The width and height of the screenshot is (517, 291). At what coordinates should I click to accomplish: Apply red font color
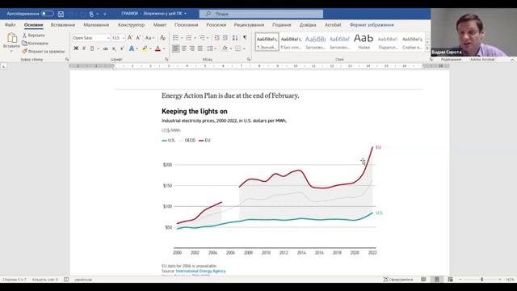(x=158, y=48)
